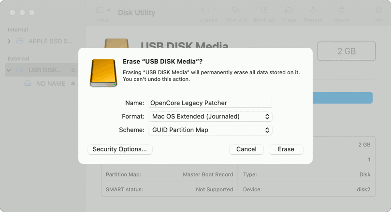Click disk2 device value
This screenshot has width=391, height=212.
pos(363,189)
